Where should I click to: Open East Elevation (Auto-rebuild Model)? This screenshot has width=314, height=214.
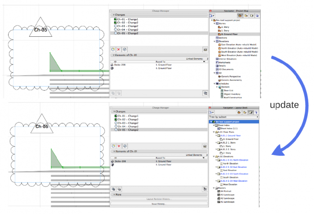(237, 45)
